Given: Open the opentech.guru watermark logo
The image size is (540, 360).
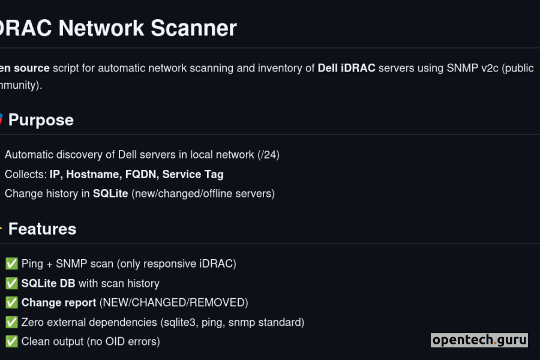Looking at the screenshot, I should 479,340.
